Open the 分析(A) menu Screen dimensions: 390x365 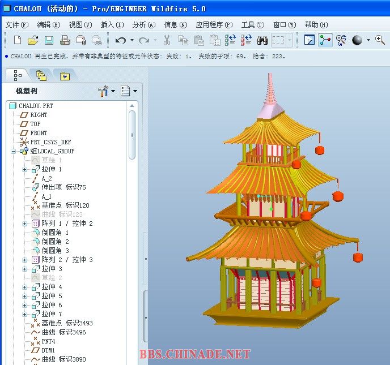tap(144, 25)
